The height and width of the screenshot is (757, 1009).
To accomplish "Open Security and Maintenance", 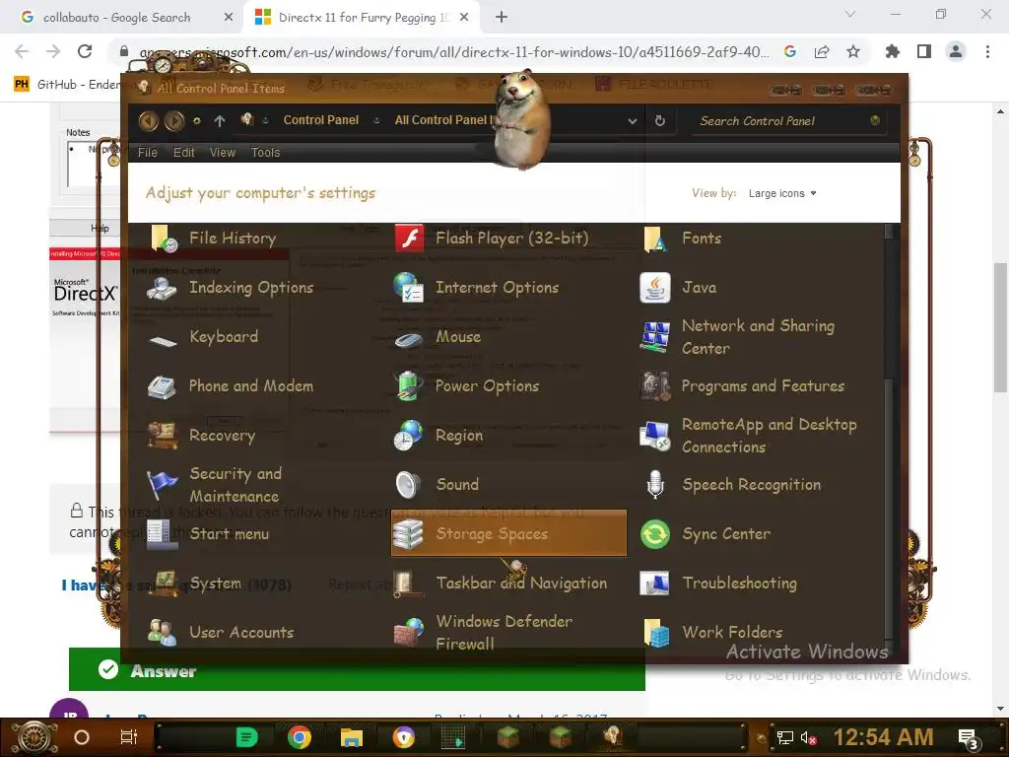I will pos(215,485).
